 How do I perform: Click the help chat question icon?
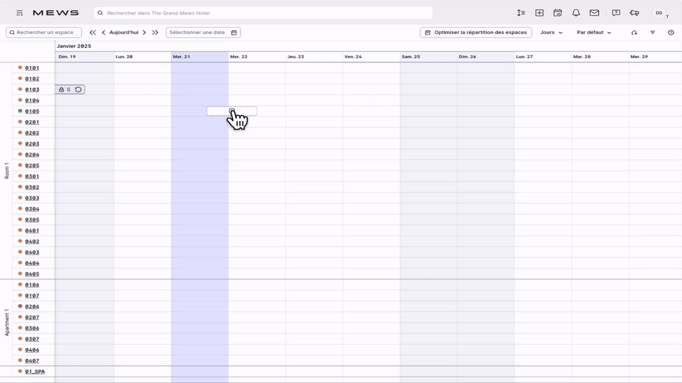616,13
